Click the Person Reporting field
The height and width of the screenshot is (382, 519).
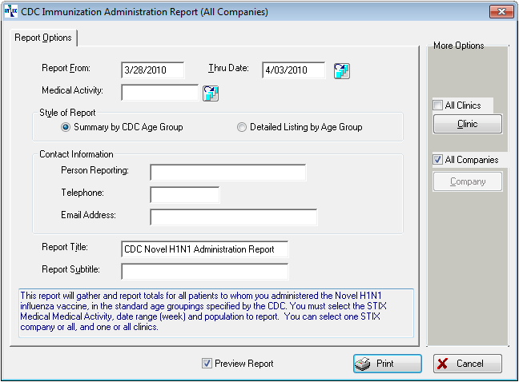228,173
